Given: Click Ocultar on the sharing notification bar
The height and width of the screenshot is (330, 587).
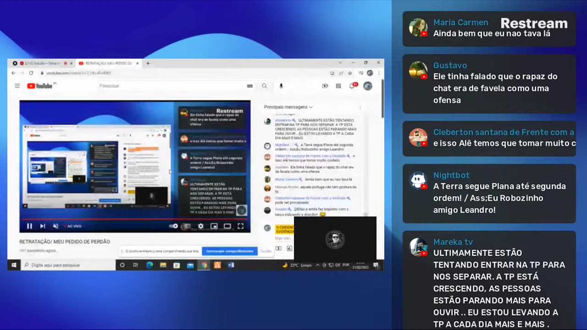Looking at the screenshot, I should pos(266,251).
